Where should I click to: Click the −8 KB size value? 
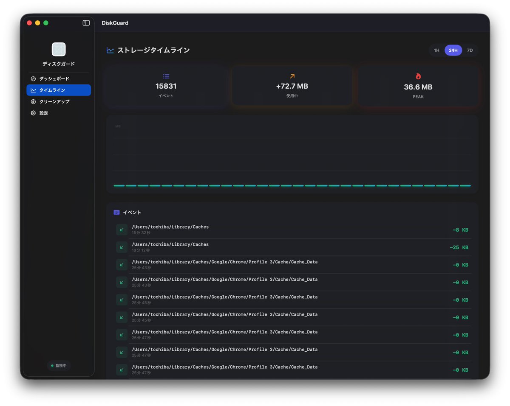tap(460, 230)
